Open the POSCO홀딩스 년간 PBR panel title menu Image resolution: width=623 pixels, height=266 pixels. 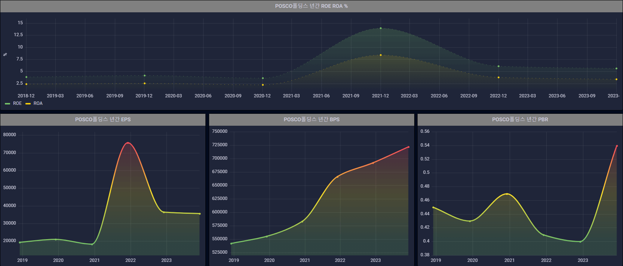(520, 119)
